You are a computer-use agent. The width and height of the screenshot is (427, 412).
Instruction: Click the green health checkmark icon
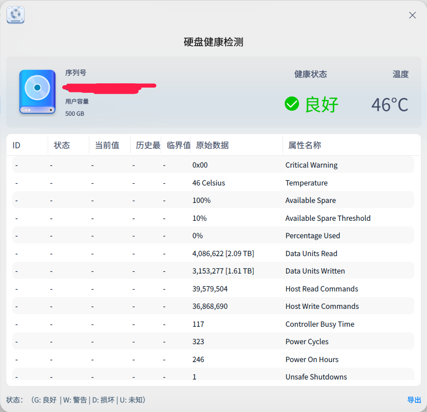tap(292, 104)
